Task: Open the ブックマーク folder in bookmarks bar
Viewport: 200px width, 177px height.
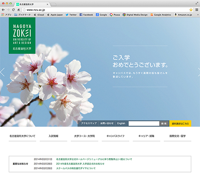Action: (x=22, y=15)
